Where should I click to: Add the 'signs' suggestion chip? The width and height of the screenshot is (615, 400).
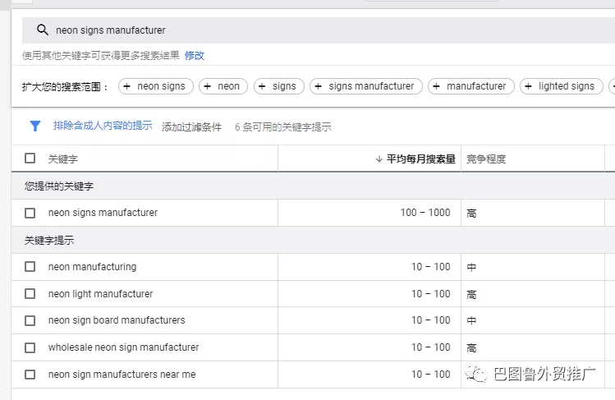coord(279,86)
